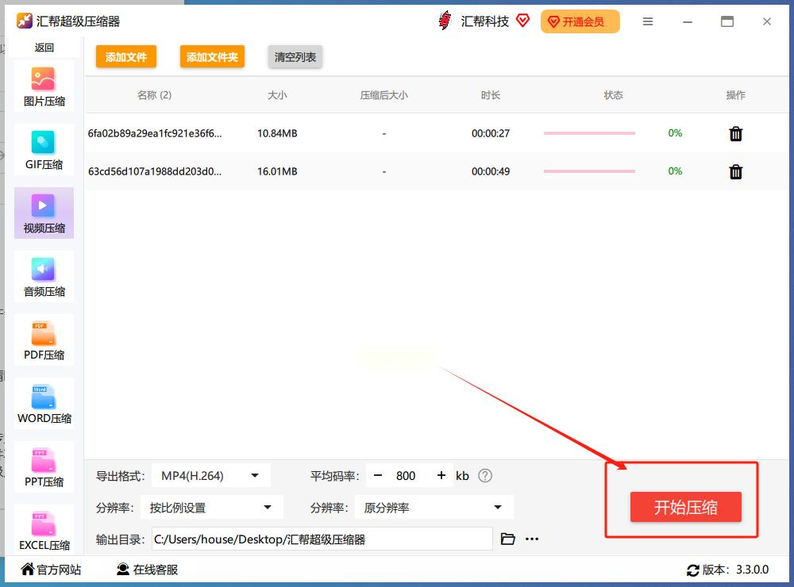This screenshot has width=794, height=587.
Task: Delete the 63cd56d107a1988dd203d0 file row
Action: click(735, 171)
